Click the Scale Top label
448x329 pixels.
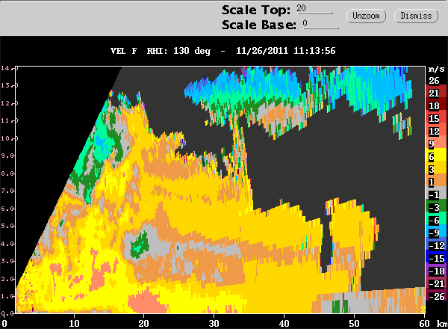click(x=256, y=10)
